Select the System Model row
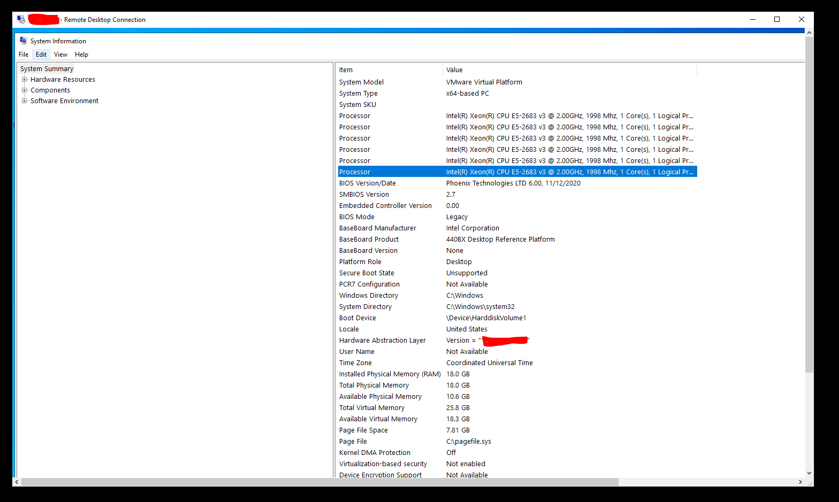 517,82
